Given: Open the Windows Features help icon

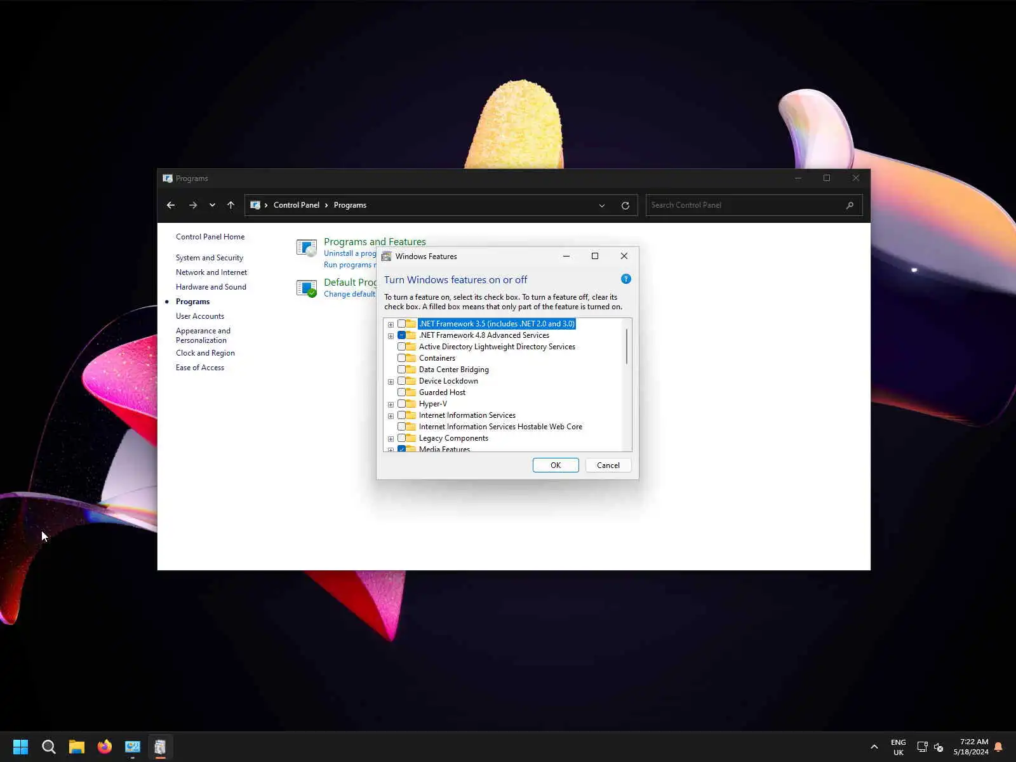Looking at the screenshot, I should click(x=625, y=279).
